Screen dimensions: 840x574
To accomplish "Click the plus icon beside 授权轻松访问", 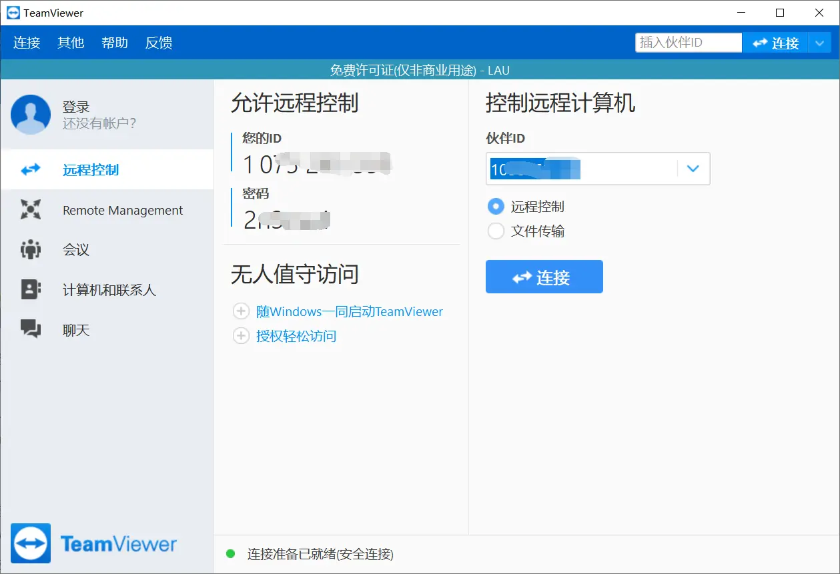I will click(x=241, y=336).
